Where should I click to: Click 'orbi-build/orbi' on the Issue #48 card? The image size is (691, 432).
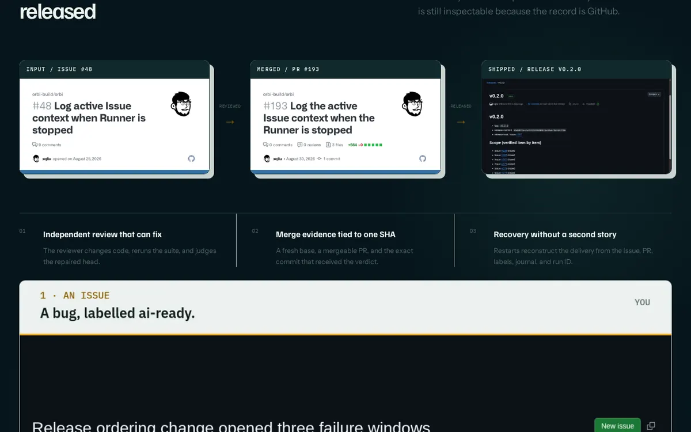point(47,94)
